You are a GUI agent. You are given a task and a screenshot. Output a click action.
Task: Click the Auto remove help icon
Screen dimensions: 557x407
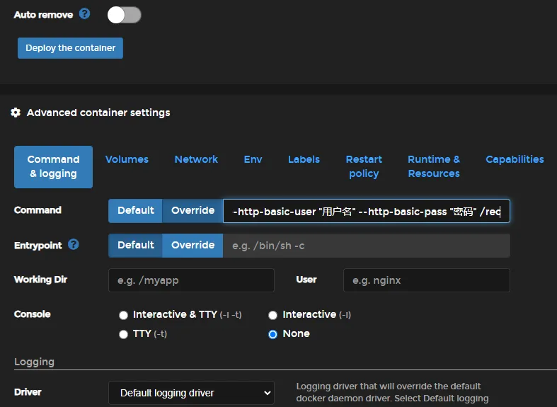pyautogui.click(x=85, y=14)
